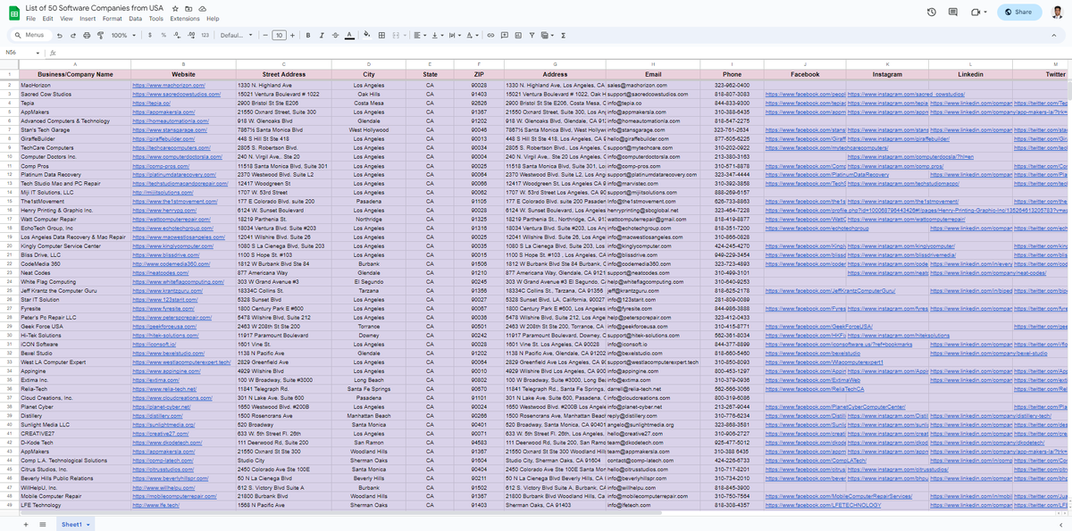The height and width of the screenshot is (531, 1072).
Task: Open the comments panel icon
Action: pyautogui.click(x=953, y=12)
